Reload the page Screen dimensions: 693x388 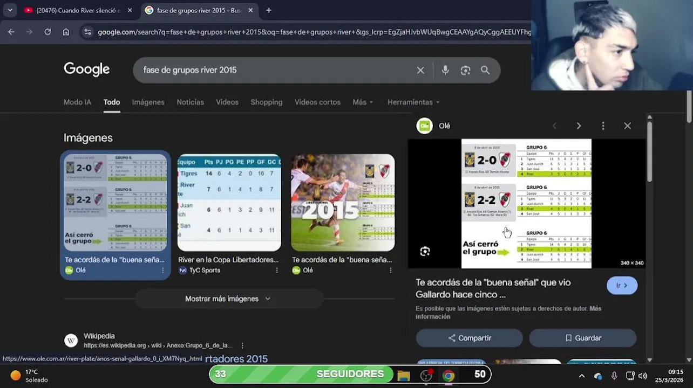coord(47,32)
